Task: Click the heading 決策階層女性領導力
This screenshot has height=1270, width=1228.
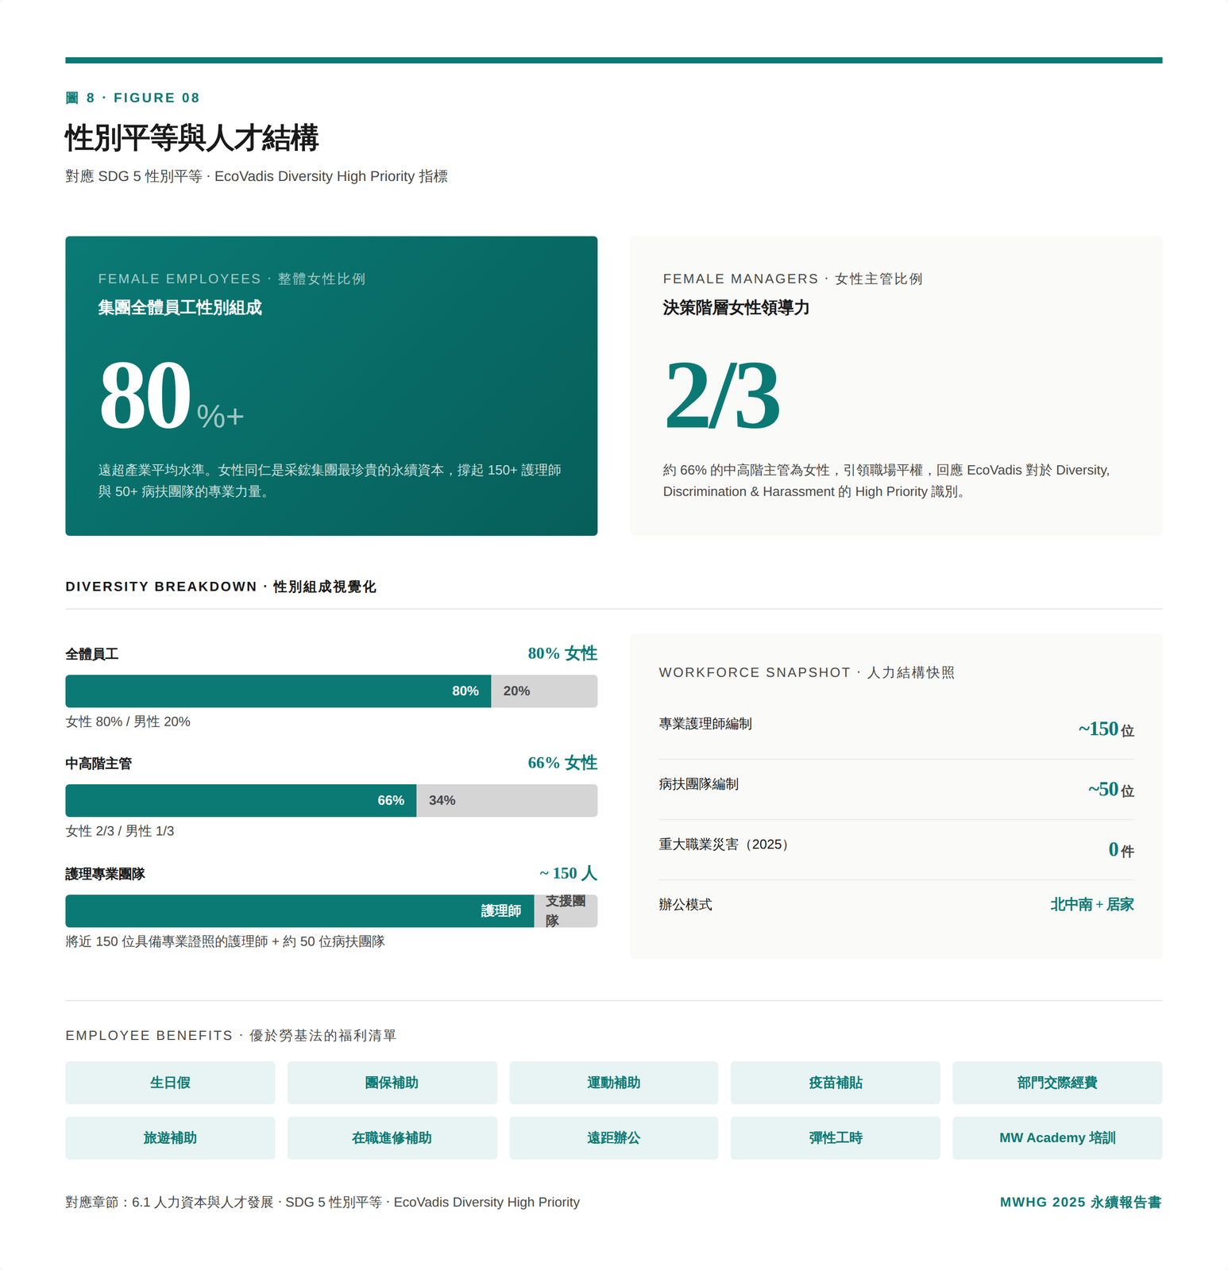Action: 736,308
